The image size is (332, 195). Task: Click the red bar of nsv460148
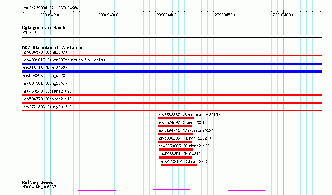pos(172,95)
